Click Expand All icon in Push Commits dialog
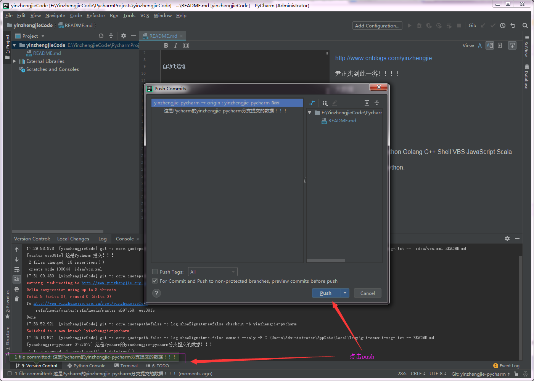The image size is (534, 381). pos(367,103)
